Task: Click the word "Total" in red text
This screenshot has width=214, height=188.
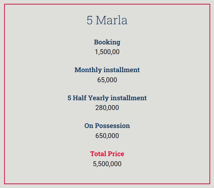Action: [98, 154]
